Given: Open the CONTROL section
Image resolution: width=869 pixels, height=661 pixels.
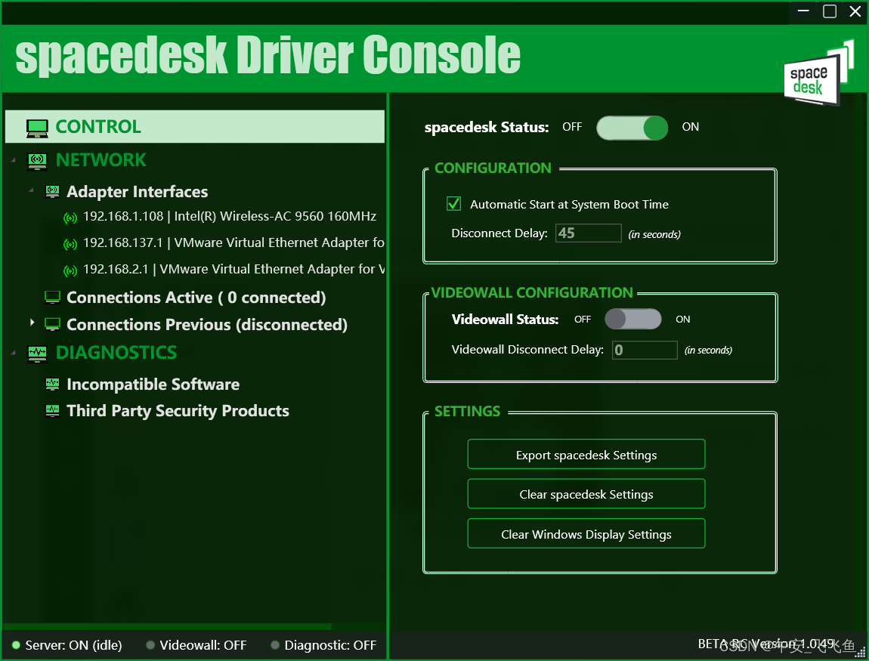Looking at the screenshot, I should click(194, 127).
